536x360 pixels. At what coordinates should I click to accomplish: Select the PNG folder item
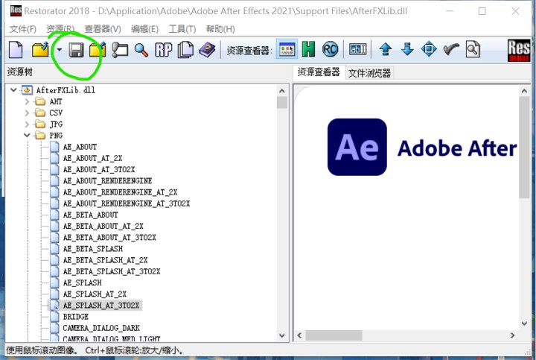point(56,136)
